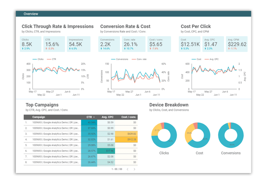Sort table by Avg. CPC column header
The width and height of the screenshot is (267, 184).
click(x=107, y=117)
